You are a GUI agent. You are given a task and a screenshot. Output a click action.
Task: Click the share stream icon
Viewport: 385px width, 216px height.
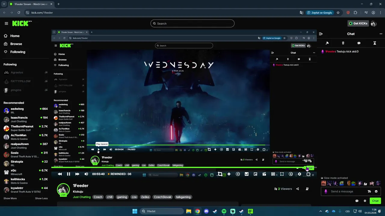click(x=297, y=189)
